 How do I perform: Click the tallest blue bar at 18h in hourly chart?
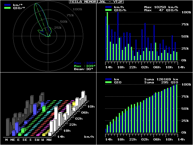118,36
